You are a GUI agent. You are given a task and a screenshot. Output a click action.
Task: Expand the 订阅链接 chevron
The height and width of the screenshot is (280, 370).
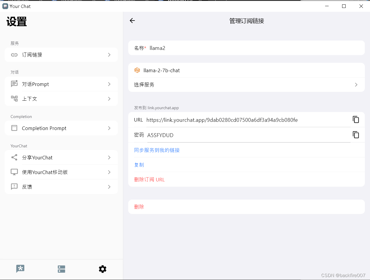click(x=109, y=55)
